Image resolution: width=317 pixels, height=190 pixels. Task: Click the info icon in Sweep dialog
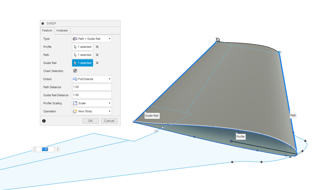point(44,121)
